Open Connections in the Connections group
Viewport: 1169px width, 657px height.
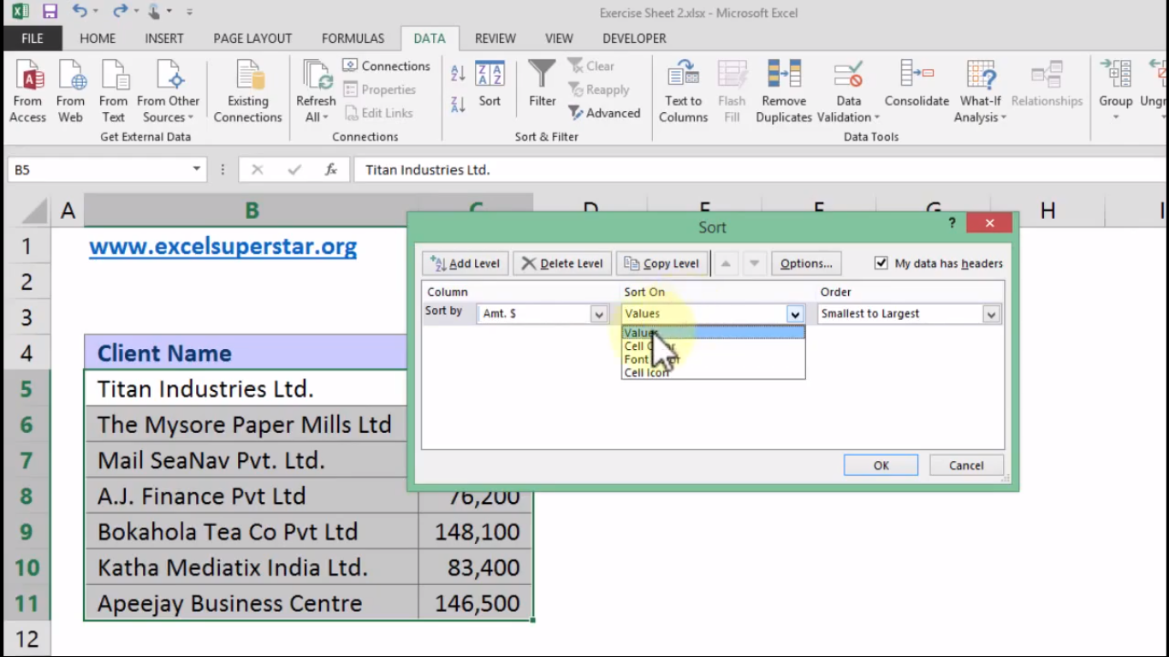tap(387, 66)
